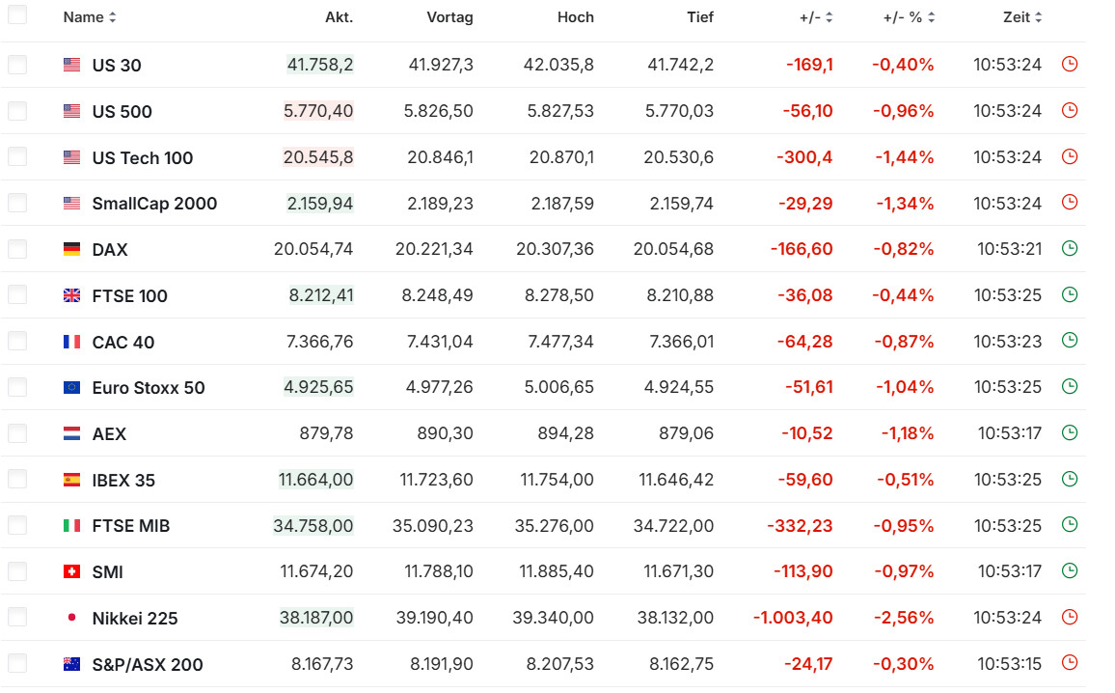Sort by the Zeit column
This screenshot has width=1115, height=693.
1022,17
